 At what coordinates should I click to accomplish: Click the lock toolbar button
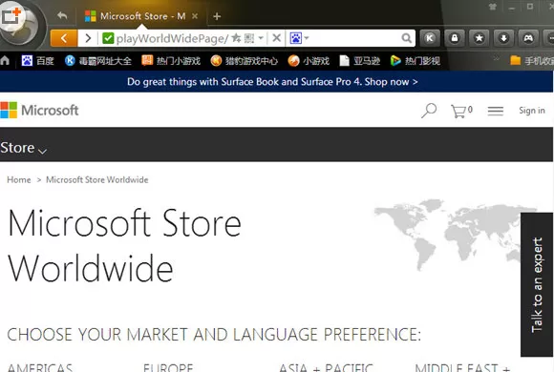coord(455,38)
